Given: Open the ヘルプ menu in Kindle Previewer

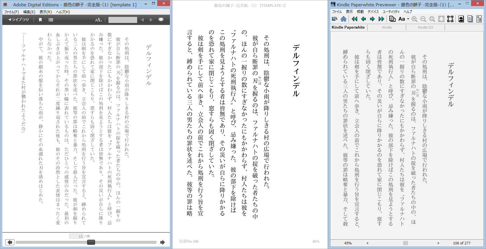Looking at the screenshot, I should tap(408, 12).
